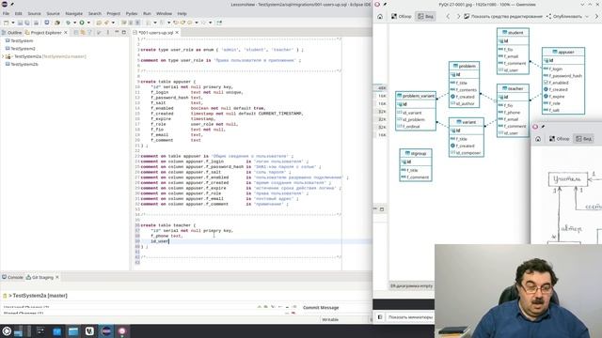Open the Help menu
The height and width of the screenshot is (338, 602).
tap(182, 13)
